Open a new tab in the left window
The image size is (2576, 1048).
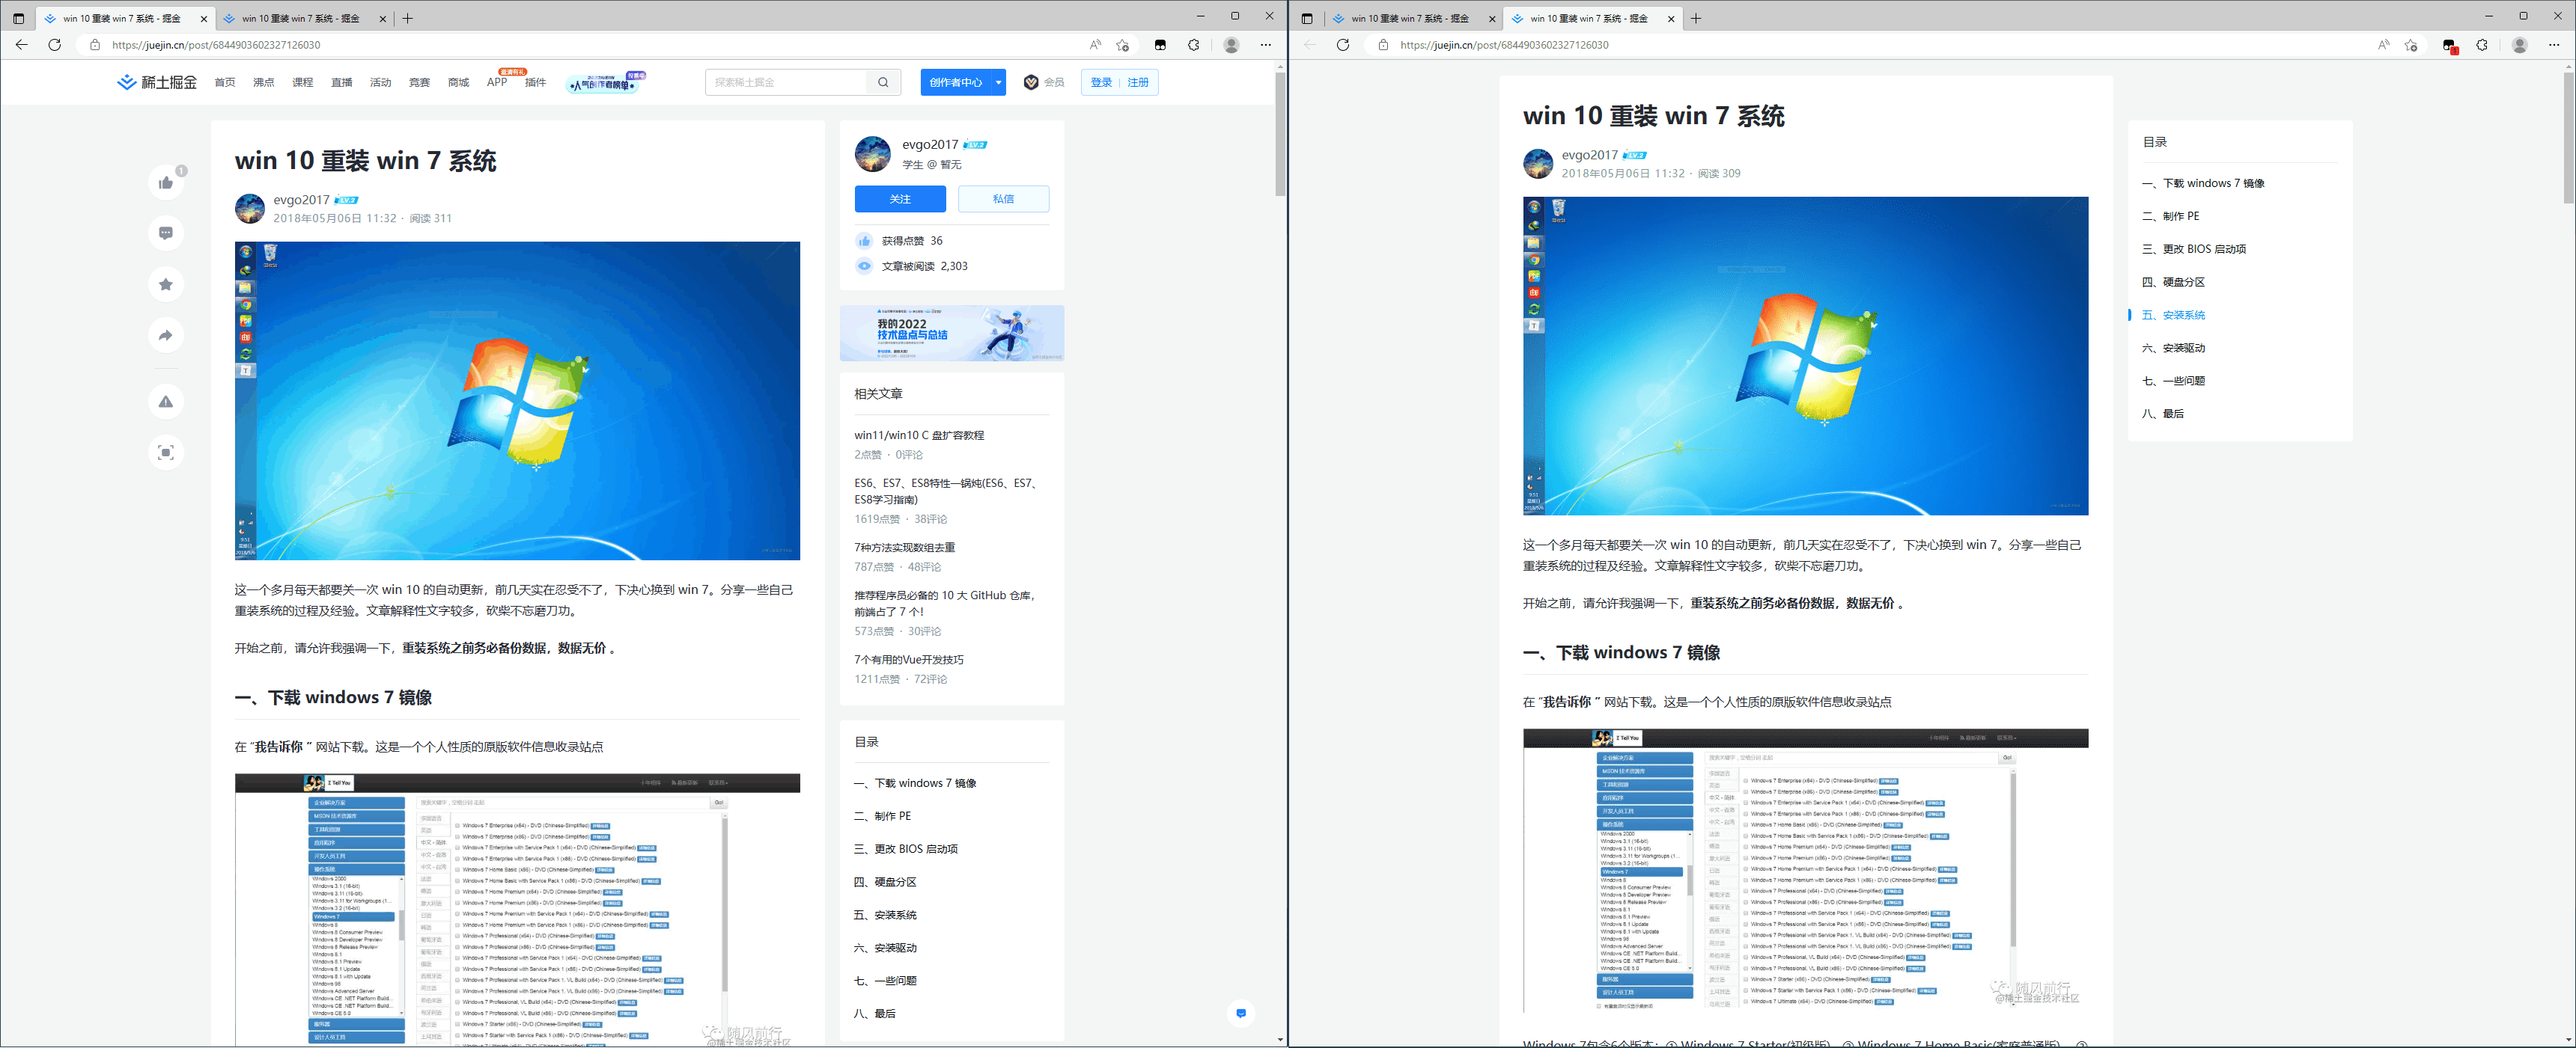(x=408, y=18)
